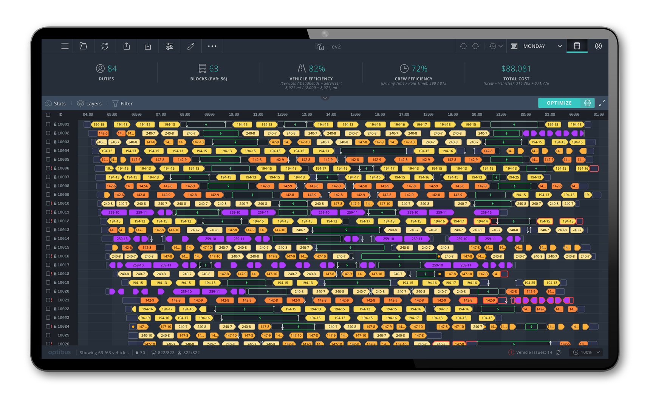Open the hamburger menu
650x398 pixels.
pyautogui.click(x=65, y=46)
